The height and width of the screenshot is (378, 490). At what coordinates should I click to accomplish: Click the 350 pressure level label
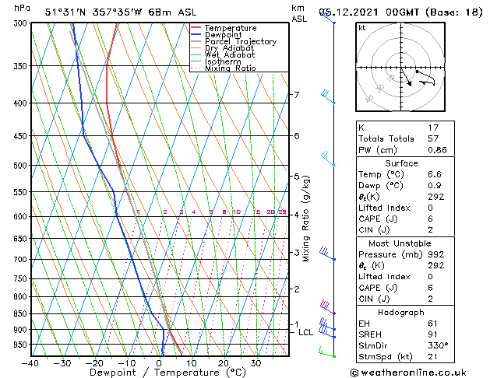(22, 66)
